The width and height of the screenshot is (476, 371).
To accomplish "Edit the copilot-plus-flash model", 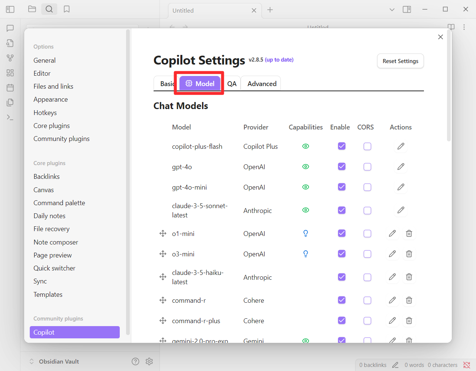I will pyautogui.click(x=401, y=146).
